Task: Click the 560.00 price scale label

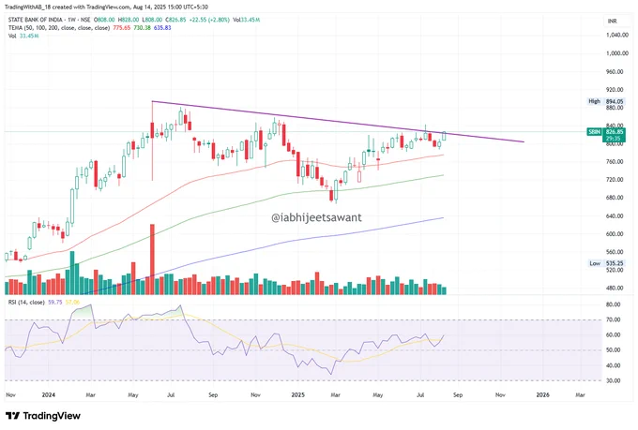Action: (x=615, y=252)
